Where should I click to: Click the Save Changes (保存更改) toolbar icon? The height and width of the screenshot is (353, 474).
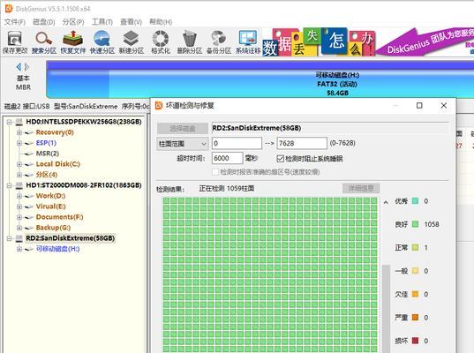click(x=14, y=42)
